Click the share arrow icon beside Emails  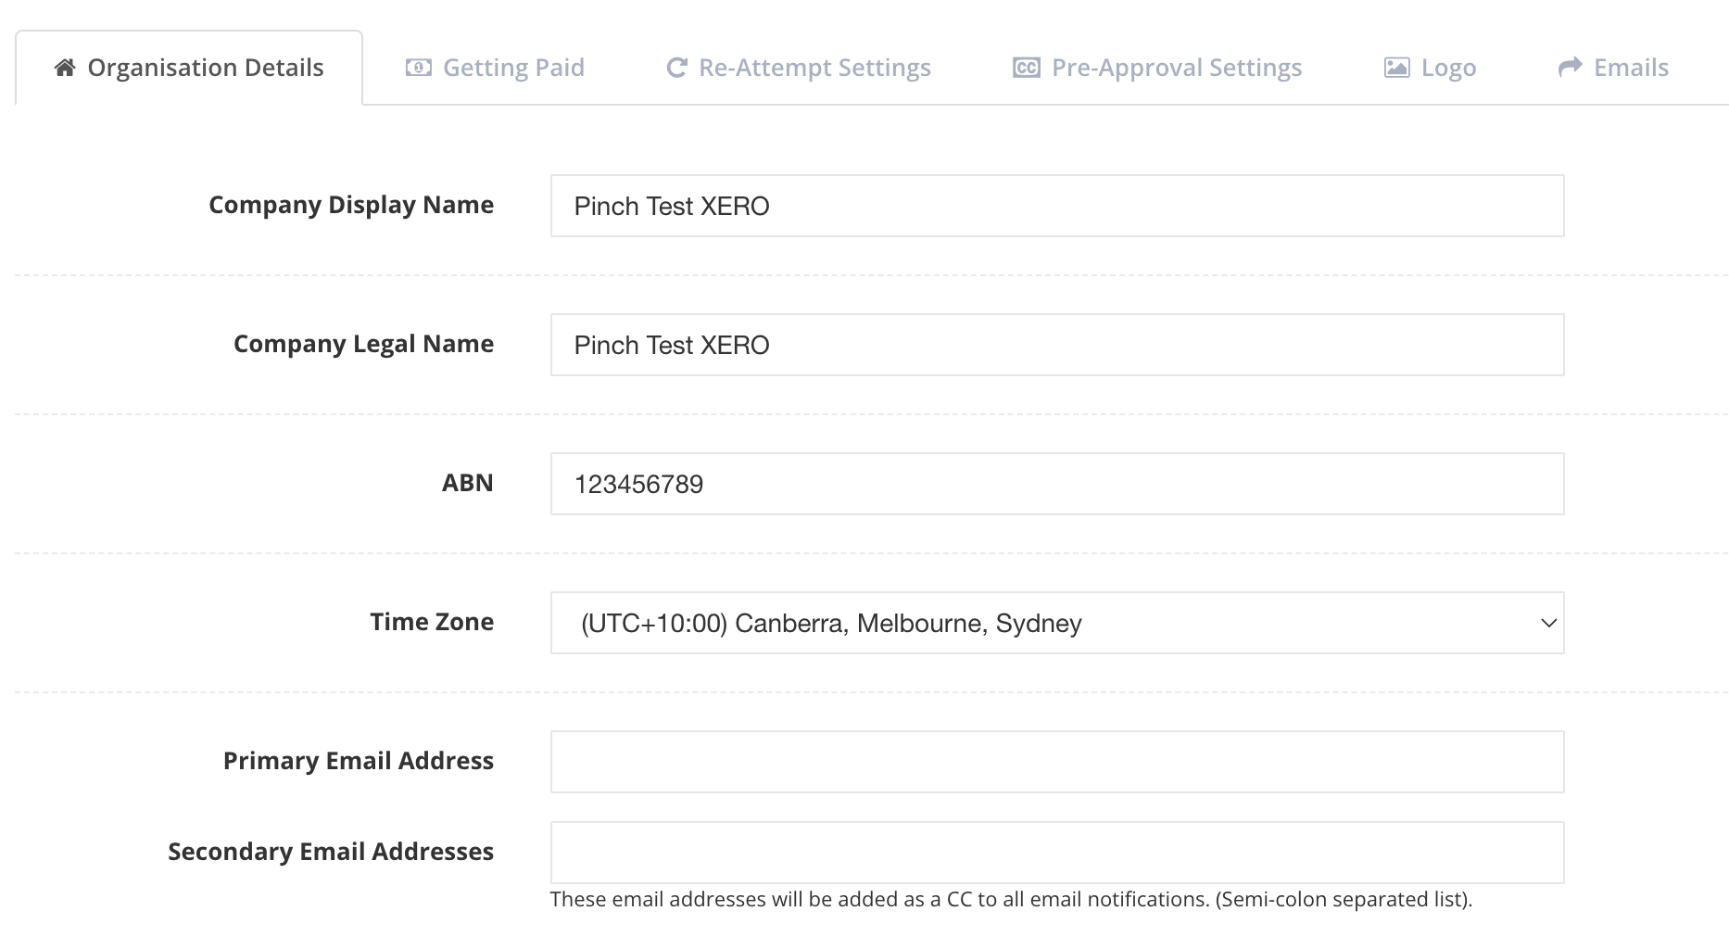(x=1571, y=68)
